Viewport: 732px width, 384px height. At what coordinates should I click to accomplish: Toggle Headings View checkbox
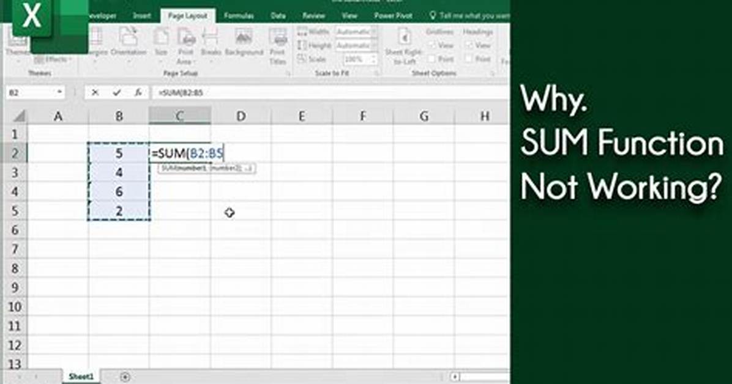pos(469,45)
